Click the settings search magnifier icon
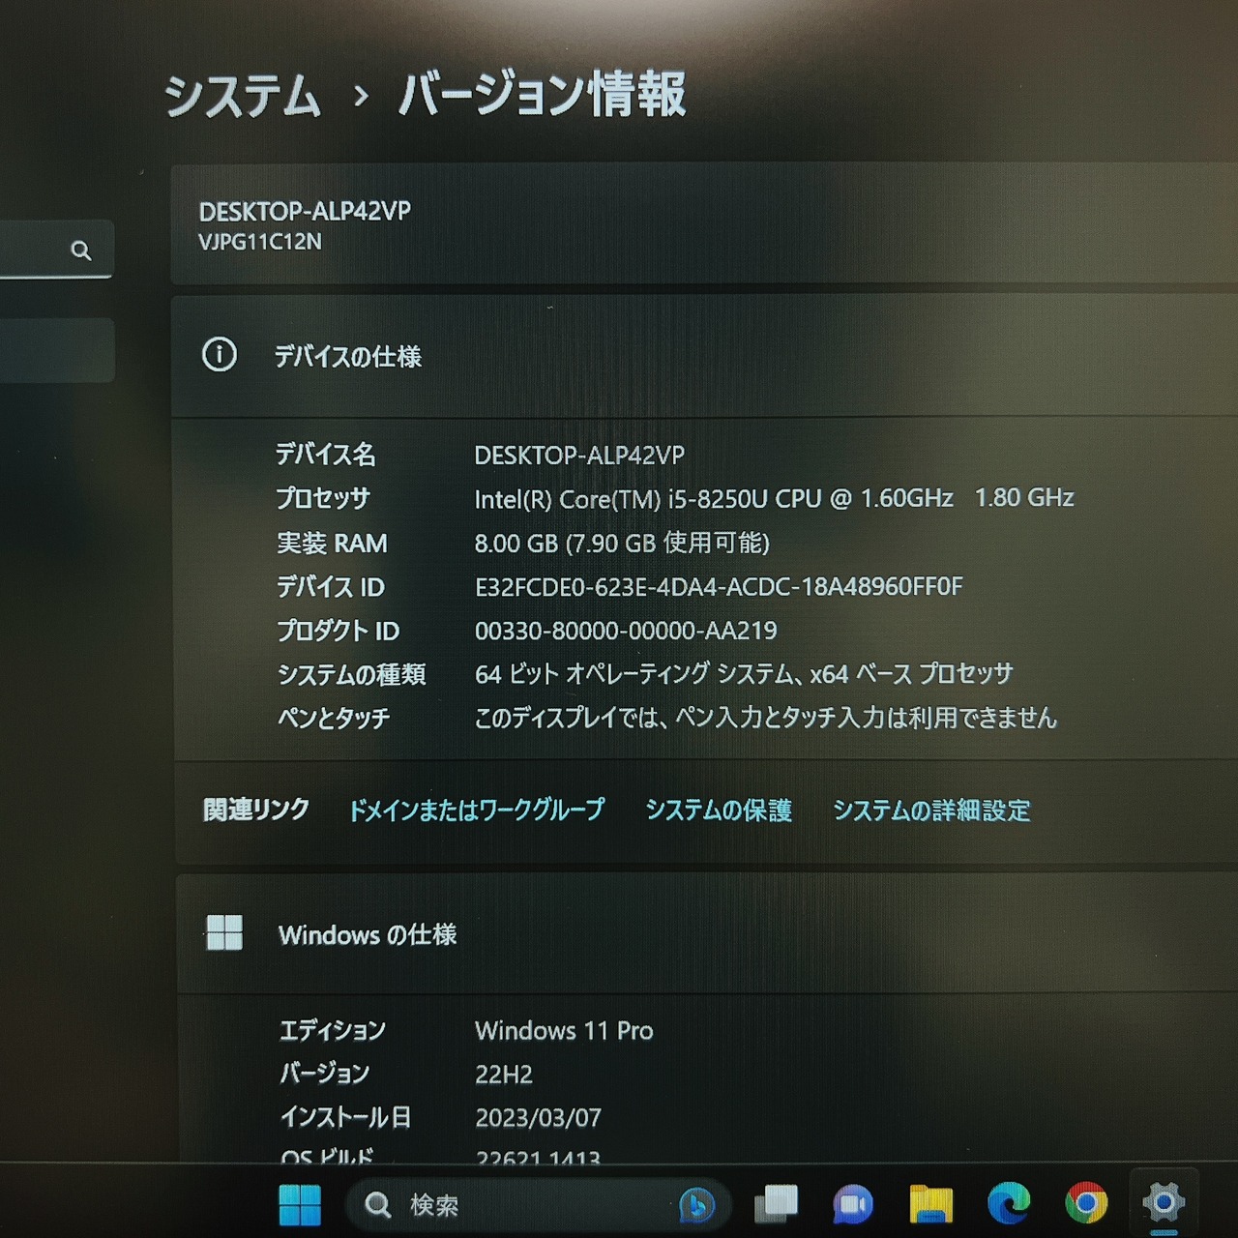Screen dimensions: 1238x1238 (81, 251)
